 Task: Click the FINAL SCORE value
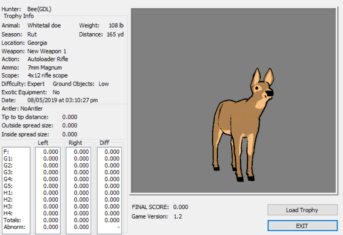point(180,207)
